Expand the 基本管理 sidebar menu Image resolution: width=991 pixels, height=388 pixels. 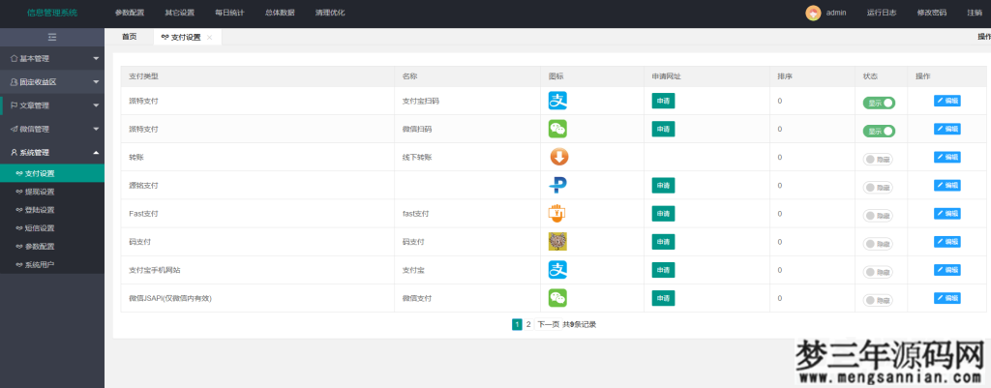point(52,58)
